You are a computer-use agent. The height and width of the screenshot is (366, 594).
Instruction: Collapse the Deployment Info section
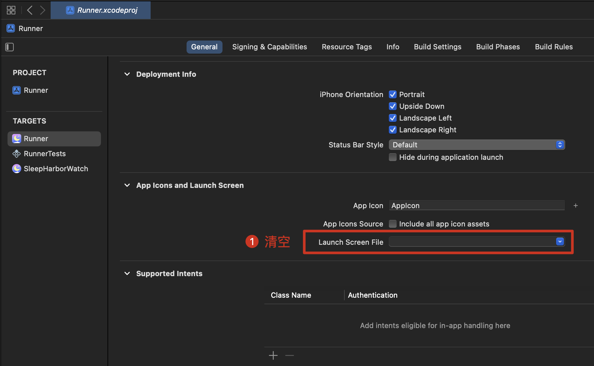(127, 74)
